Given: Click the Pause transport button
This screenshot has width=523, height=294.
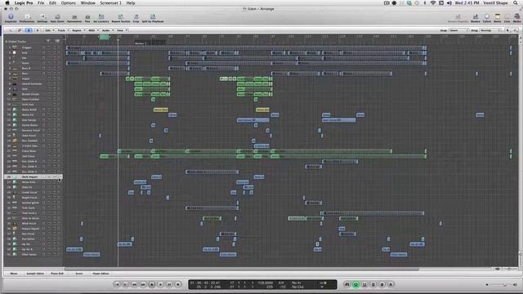Looking at the screenshot, I should [x=169, y=284].
